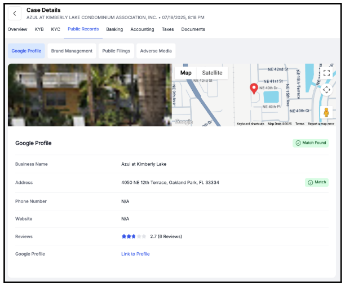Viewport: 345px width, 286px height.
Task: Click Report a map error link
Action: pos(321,124)
